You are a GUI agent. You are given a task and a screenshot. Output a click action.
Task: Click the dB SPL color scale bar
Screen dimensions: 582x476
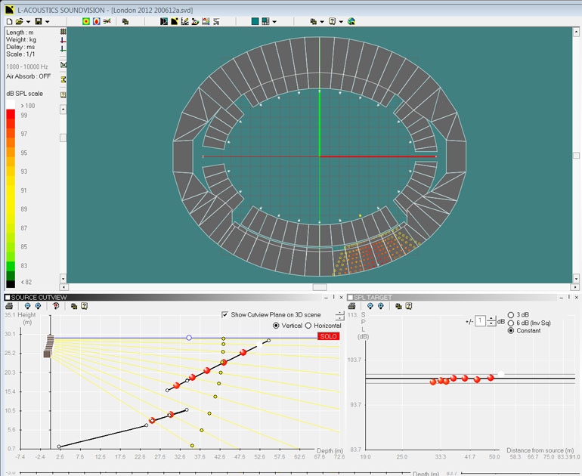tap(11, 193)
